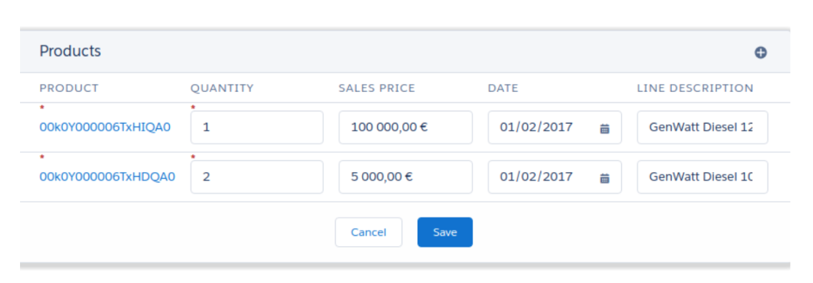Screen dimensions: 813x283
Task: Open calendar picker in first row date
Action: click(x=604, y=128)
